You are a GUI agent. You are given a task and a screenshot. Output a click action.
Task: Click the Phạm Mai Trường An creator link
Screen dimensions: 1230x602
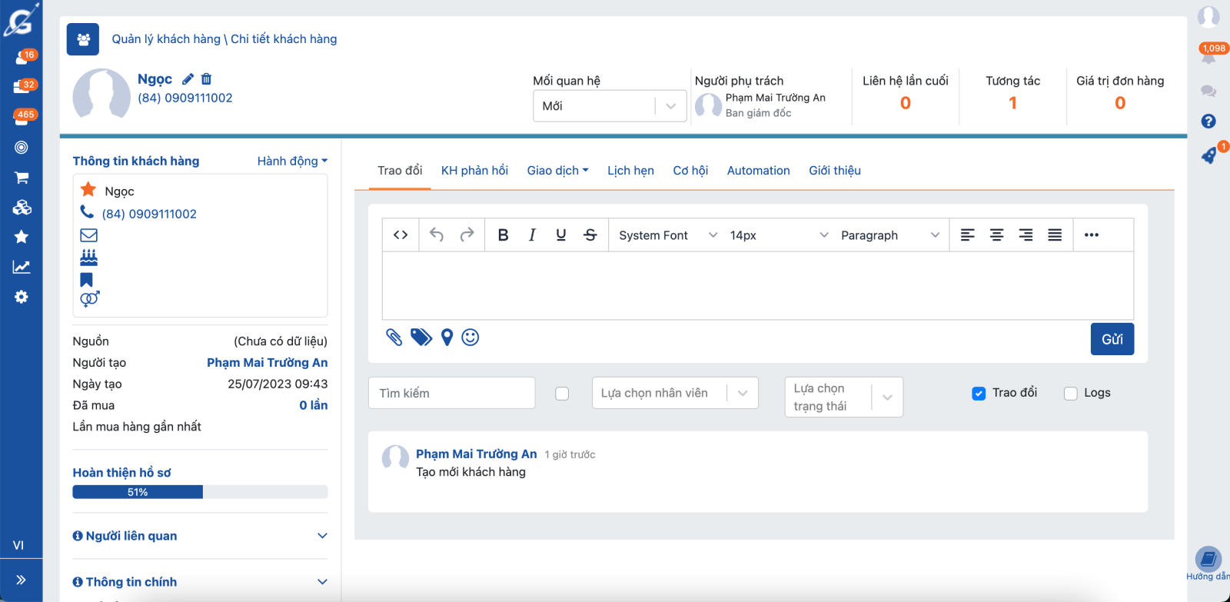[267, 363]
